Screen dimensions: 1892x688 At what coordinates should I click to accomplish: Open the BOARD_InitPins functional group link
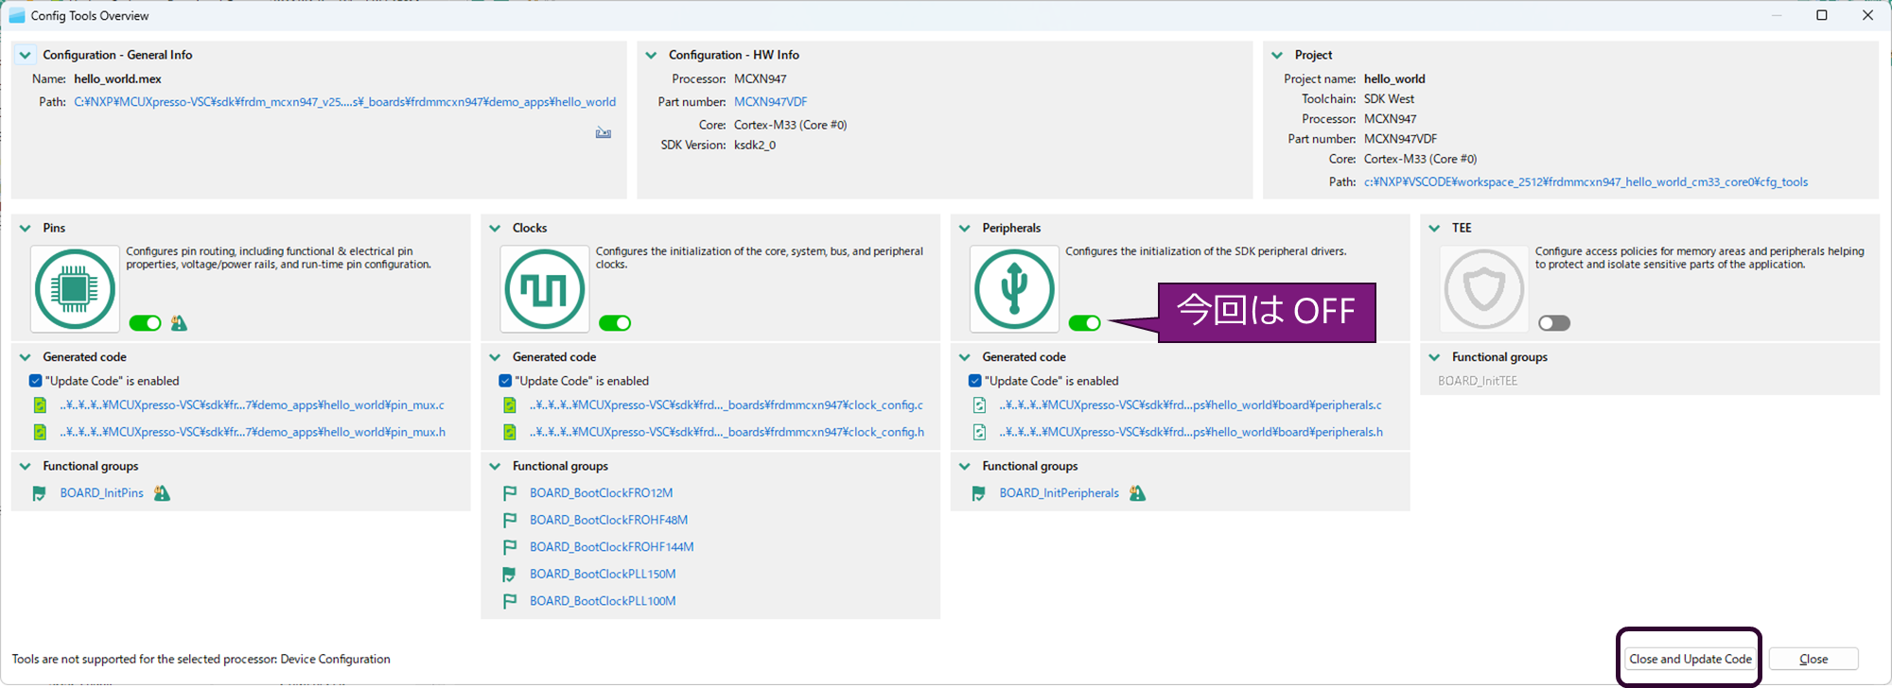click(x=101, y=493)
